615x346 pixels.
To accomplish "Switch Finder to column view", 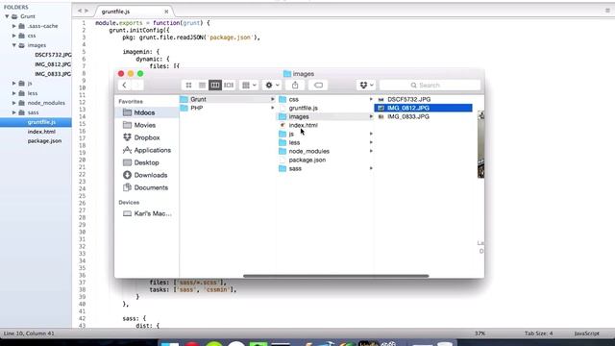I will (x=215, y=86).
